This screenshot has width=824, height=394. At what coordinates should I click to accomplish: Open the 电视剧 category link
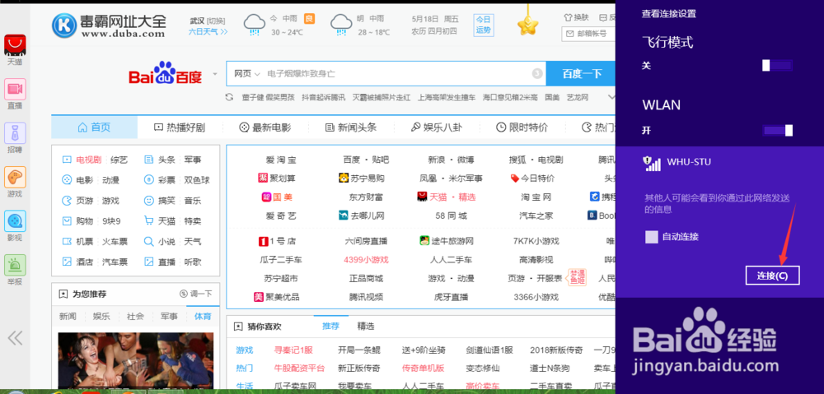[89, 160]
